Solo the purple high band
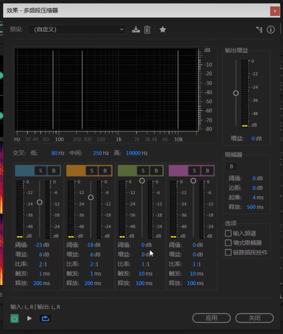 [x=194, y=171]
